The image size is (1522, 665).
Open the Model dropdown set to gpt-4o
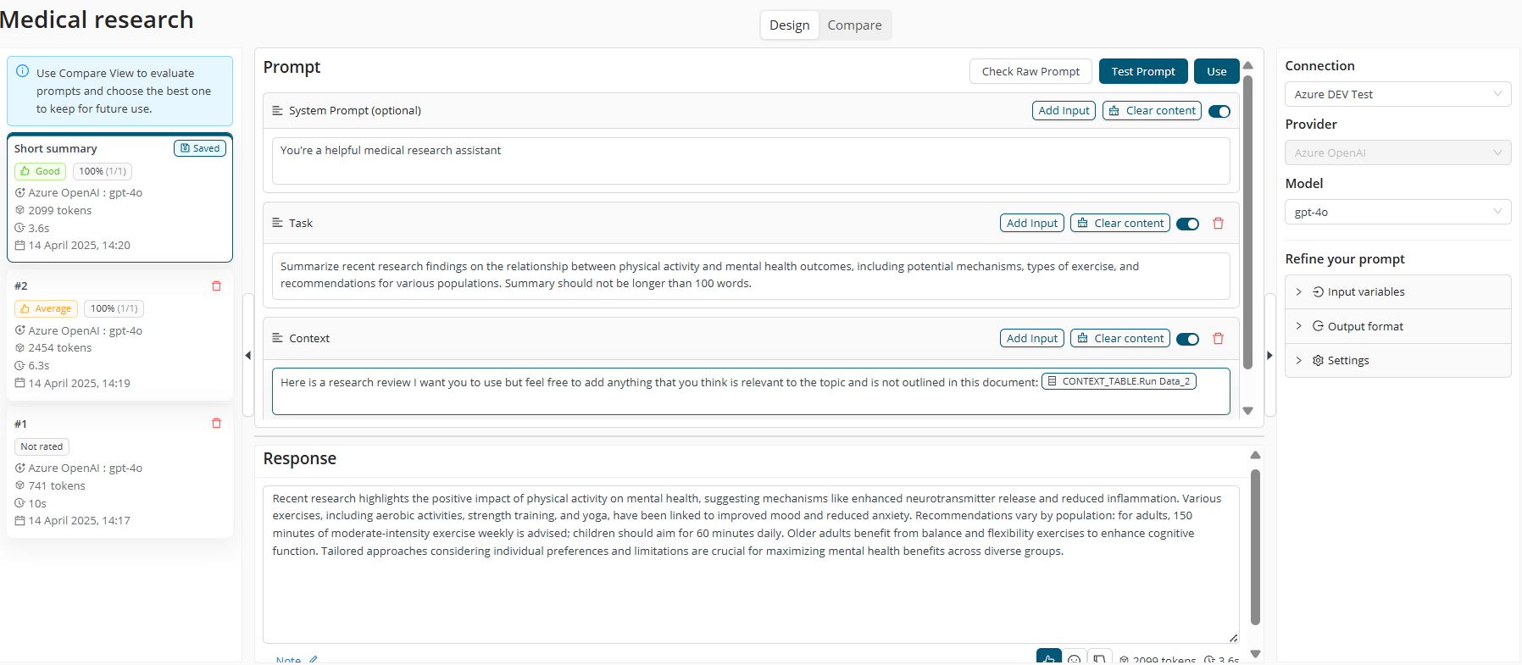[x=1397, y=213]
